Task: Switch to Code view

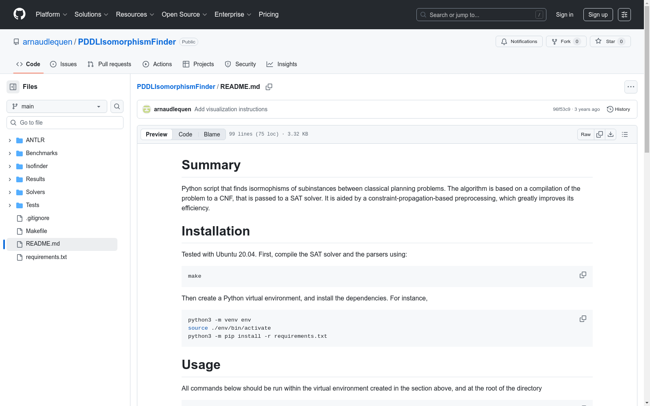Action: click(x=185, y=134)
